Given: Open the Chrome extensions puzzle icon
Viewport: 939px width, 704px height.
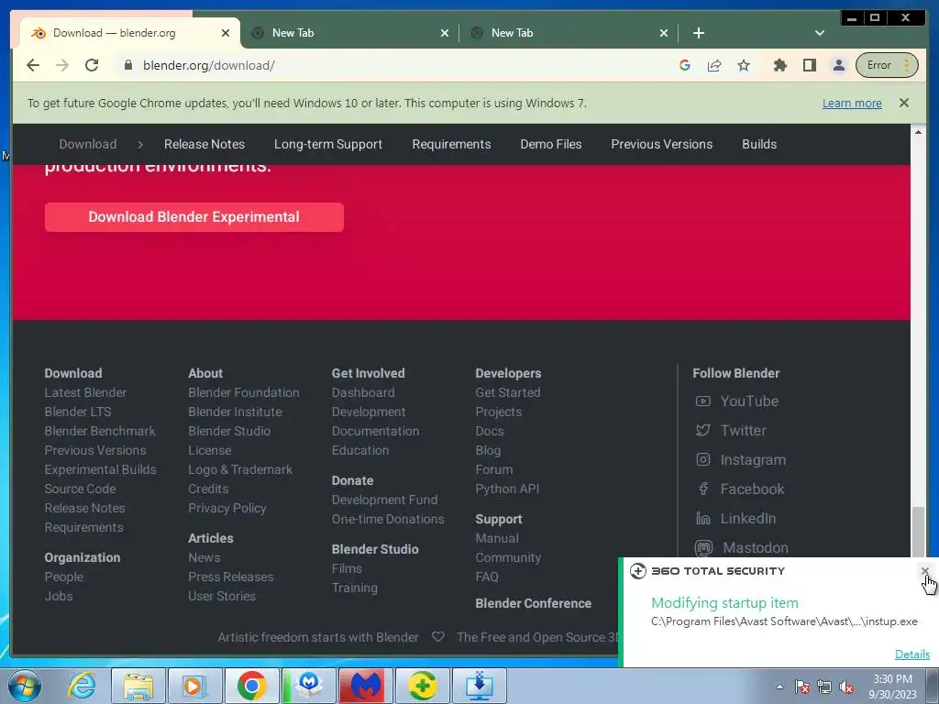Looking at the screenshot, I should [x=779, y=65].
